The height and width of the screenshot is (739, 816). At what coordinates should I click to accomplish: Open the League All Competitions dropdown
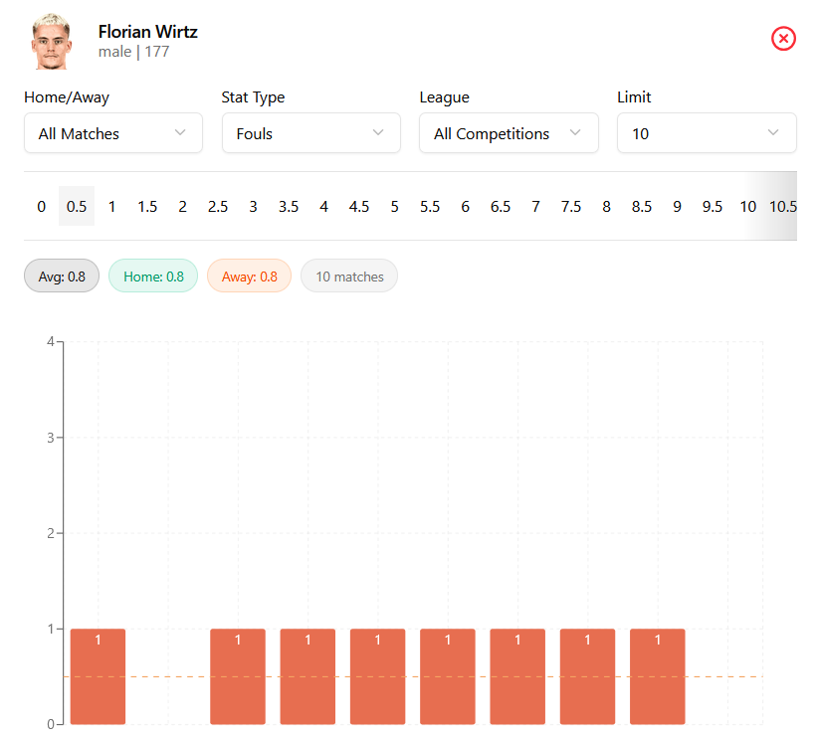(509, 133)
